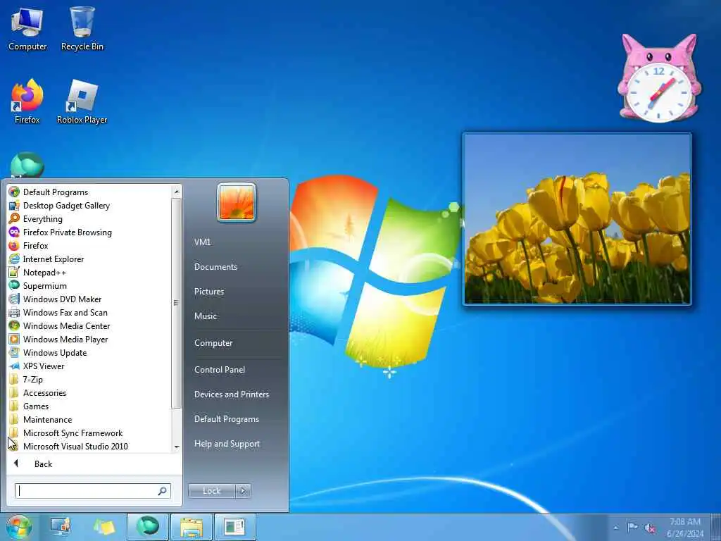Image resolution: width=721 pixels, height=541 pixels.
Task: Click programs list scrollbar thumb
Action: click(176, 303)
